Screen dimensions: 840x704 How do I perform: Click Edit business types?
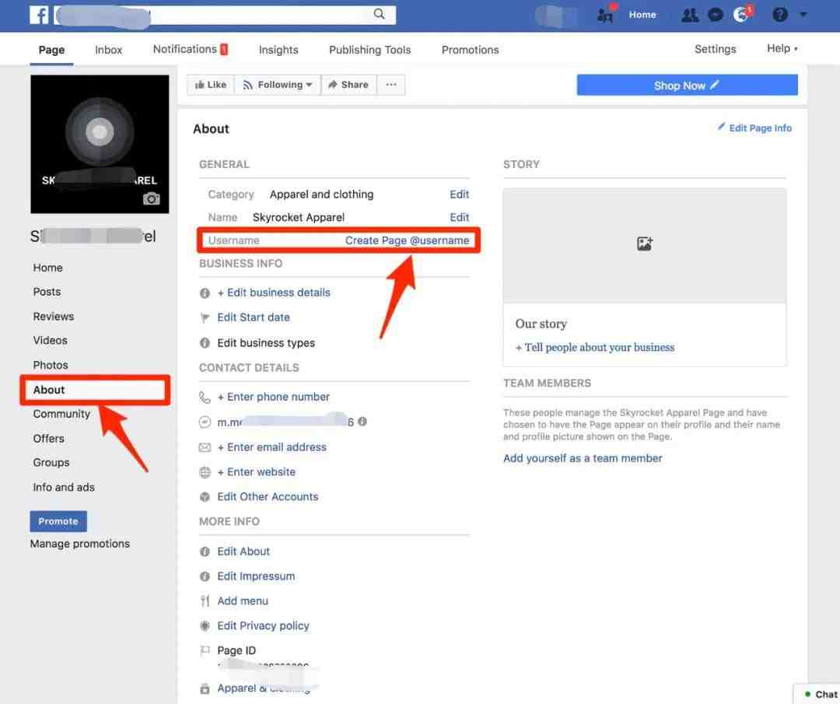coord(266,343)
